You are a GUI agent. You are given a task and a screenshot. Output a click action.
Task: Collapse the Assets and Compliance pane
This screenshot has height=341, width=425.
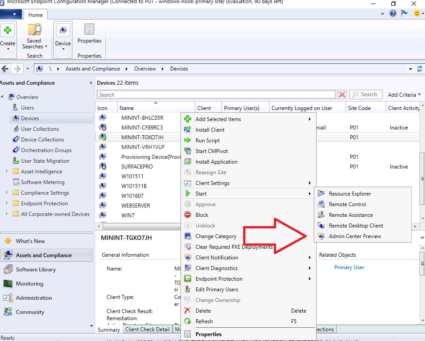pos(91,83)
